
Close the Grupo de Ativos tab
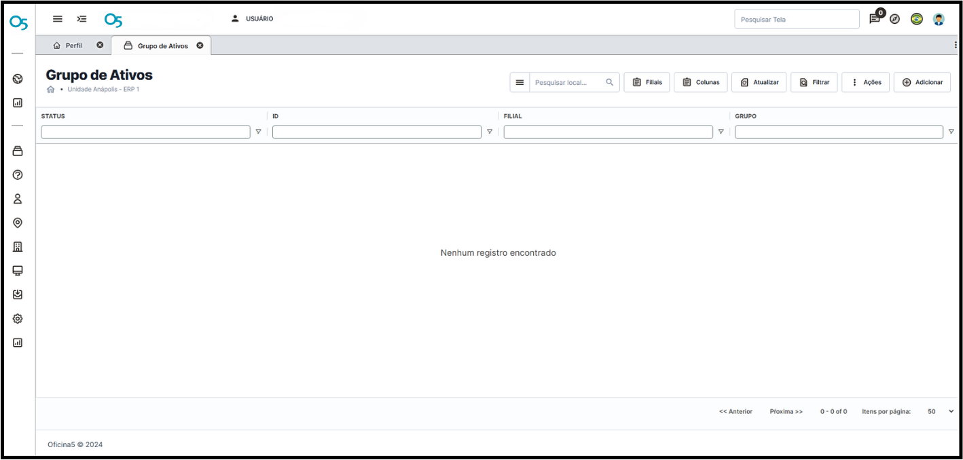(200, 45)
